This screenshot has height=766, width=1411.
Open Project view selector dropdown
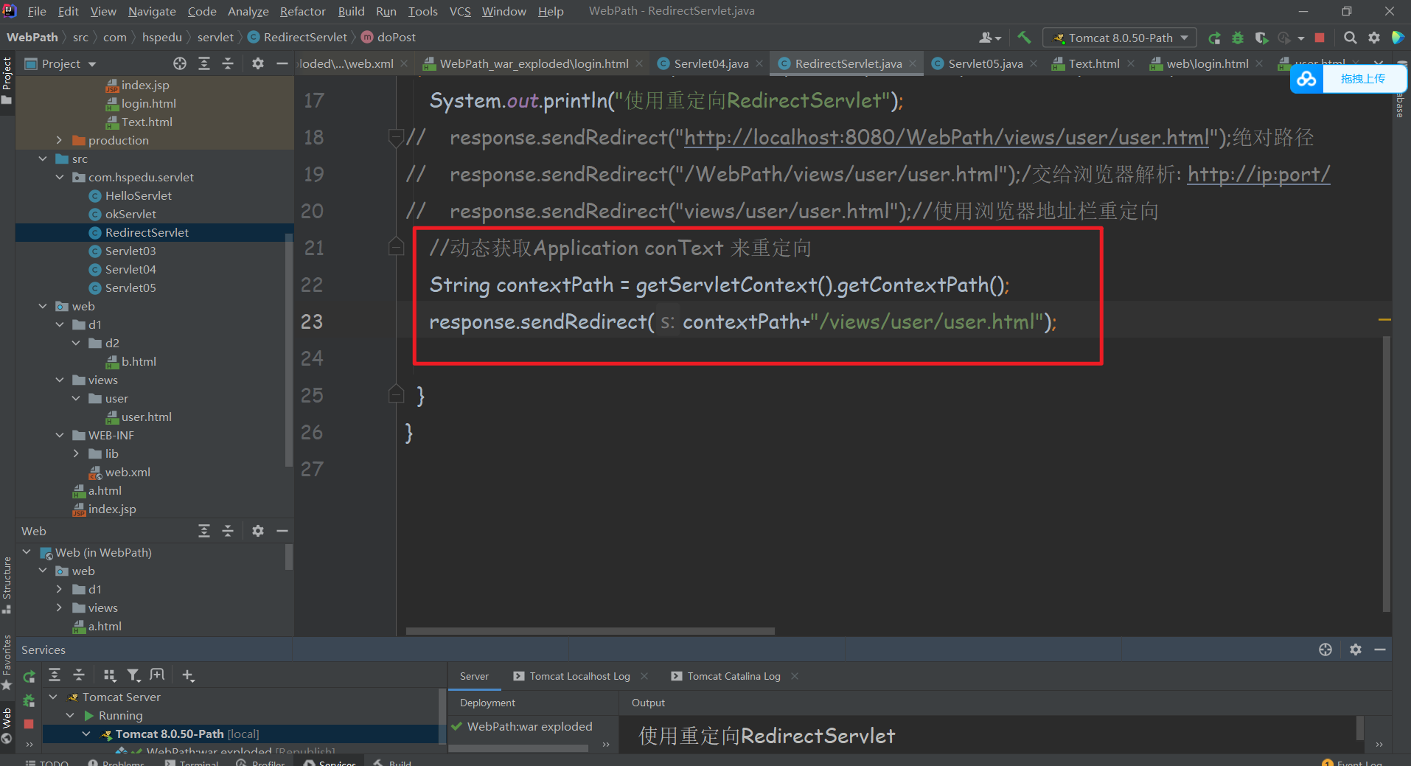pyautogui.click(x=61, y=63)
